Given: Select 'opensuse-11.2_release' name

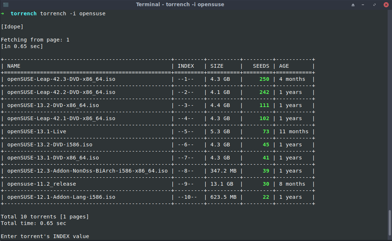Looking at the screenshot, I should (41, 184).
